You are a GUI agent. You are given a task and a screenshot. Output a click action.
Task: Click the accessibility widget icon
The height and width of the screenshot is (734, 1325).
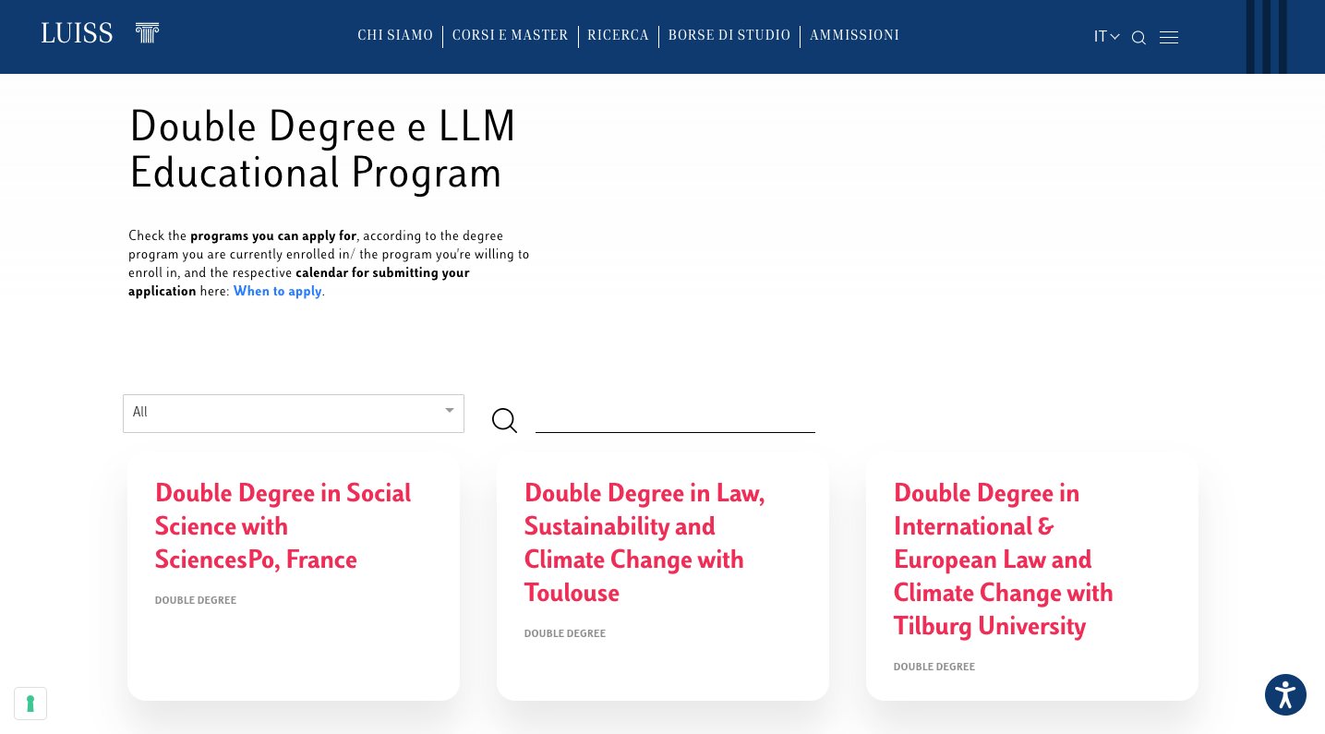point(1285,695)
